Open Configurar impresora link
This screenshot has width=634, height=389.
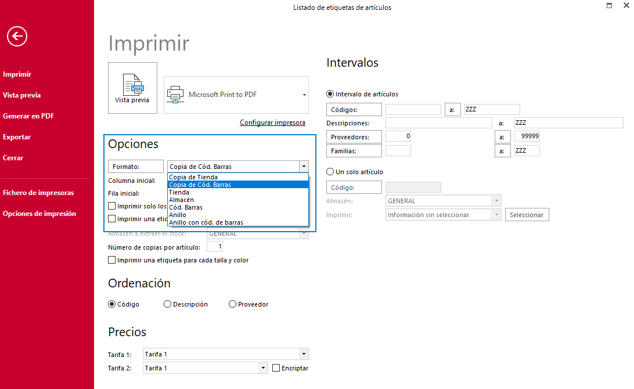tap(272, 123)
